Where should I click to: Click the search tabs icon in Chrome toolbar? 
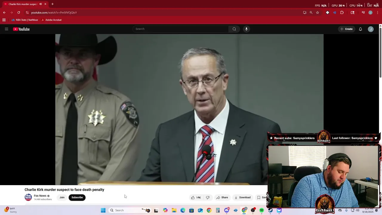(352, 13)
